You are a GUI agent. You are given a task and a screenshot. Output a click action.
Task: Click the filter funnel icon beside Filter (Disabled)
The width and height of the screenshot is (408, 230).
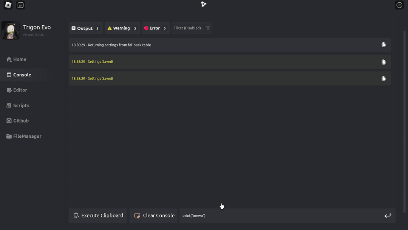[208, 28]
